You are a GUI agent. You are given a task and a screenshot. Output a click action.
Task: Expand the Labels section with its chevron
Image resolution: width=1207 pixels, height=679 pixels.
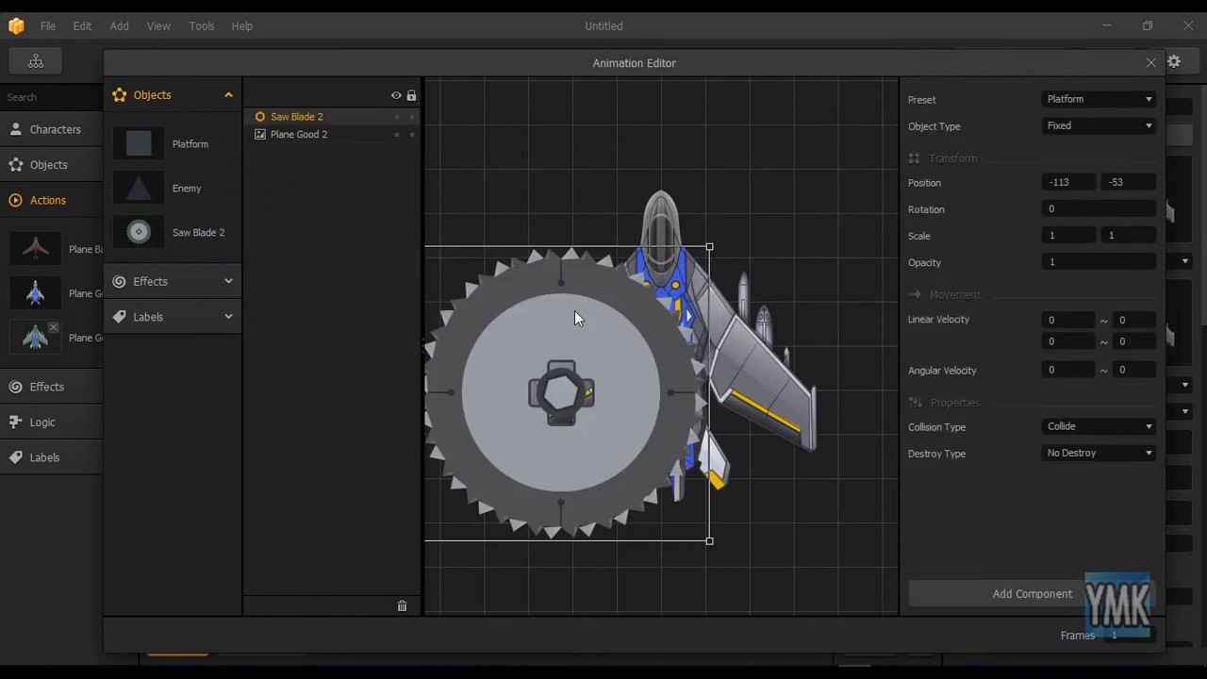[x=228, y=317]
